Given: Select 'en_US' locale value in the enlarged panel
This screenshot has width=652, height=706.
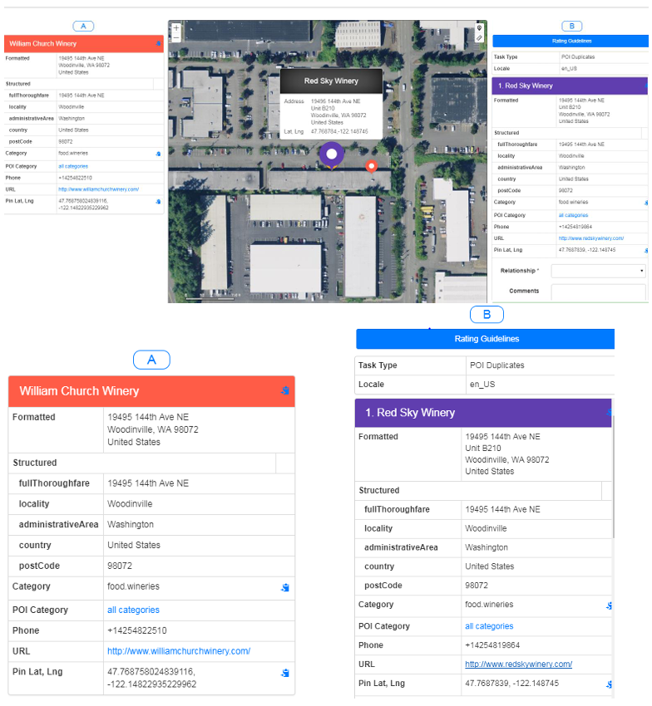Looking at the screenshot, I should (482, 385).
